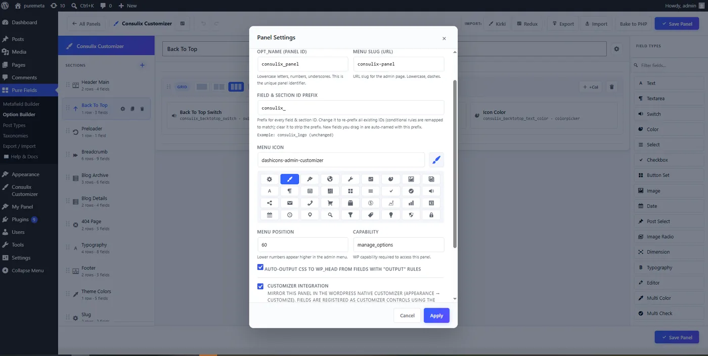Uncheck Auto-output CSS to wp_head checkbox

(260, 267)
